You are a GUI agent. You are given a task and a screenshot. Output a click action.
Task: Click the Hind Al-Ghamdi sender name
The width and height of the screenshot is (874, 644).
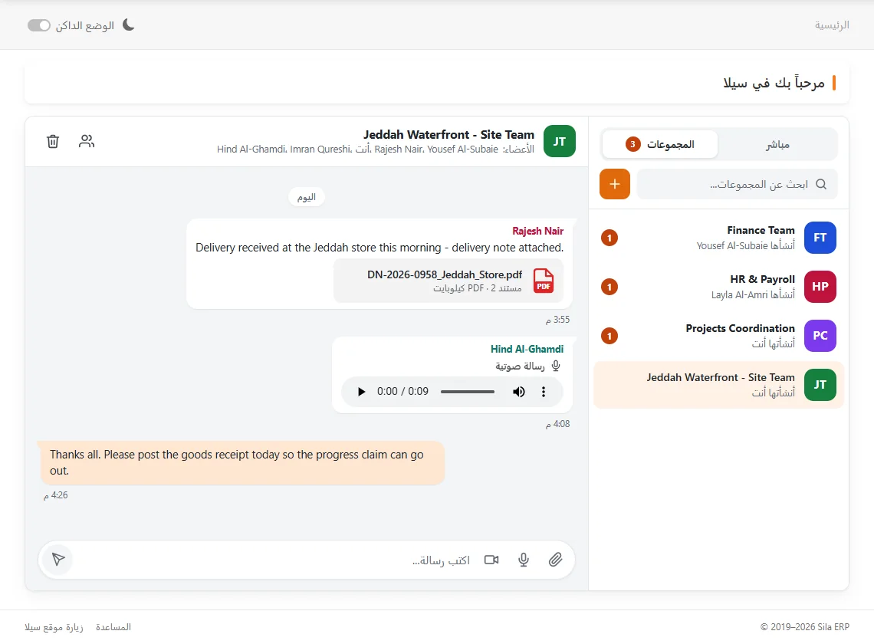coord(527,349)
